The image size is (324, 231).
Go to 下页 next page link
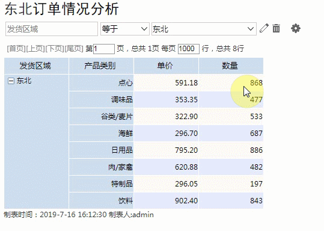pyautogui.click(x=55, y=49)
